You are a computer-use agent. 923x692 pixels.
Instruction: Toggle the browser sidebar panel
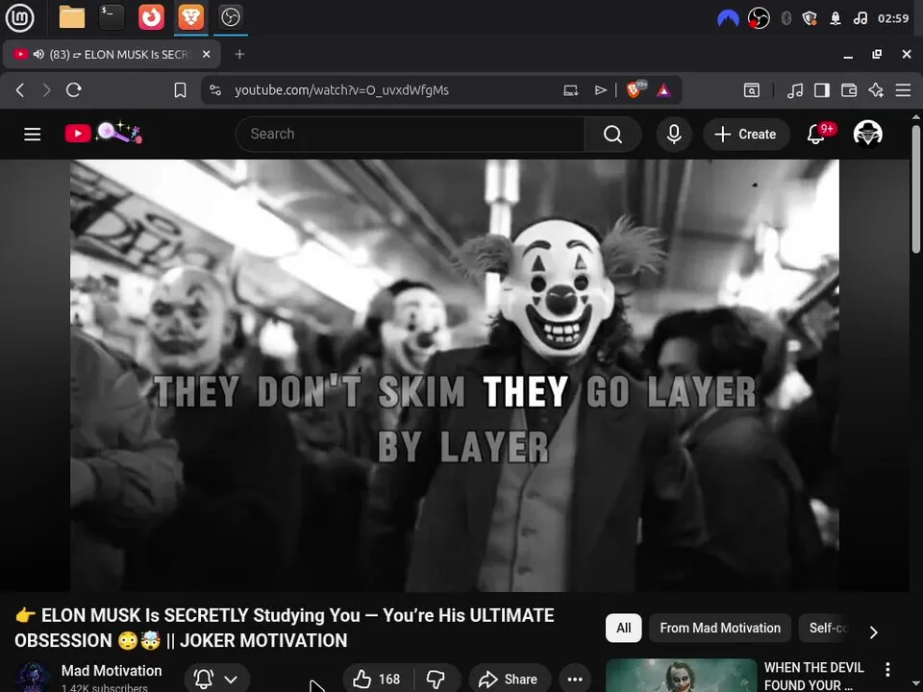click(822, 90)
